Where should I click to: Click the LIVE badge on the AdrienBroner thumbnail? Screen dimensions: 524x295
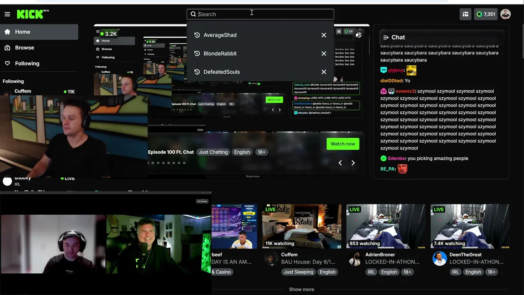[x=355, y=209]
